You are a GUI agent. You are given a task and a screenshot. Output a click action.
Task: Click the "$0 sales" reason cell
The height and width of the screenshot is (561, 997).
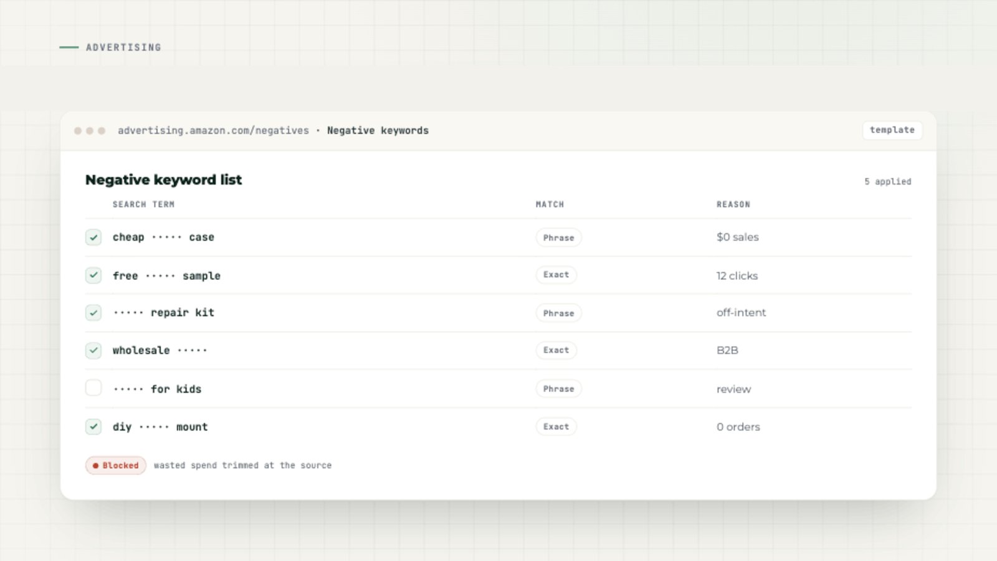point(738,237)
